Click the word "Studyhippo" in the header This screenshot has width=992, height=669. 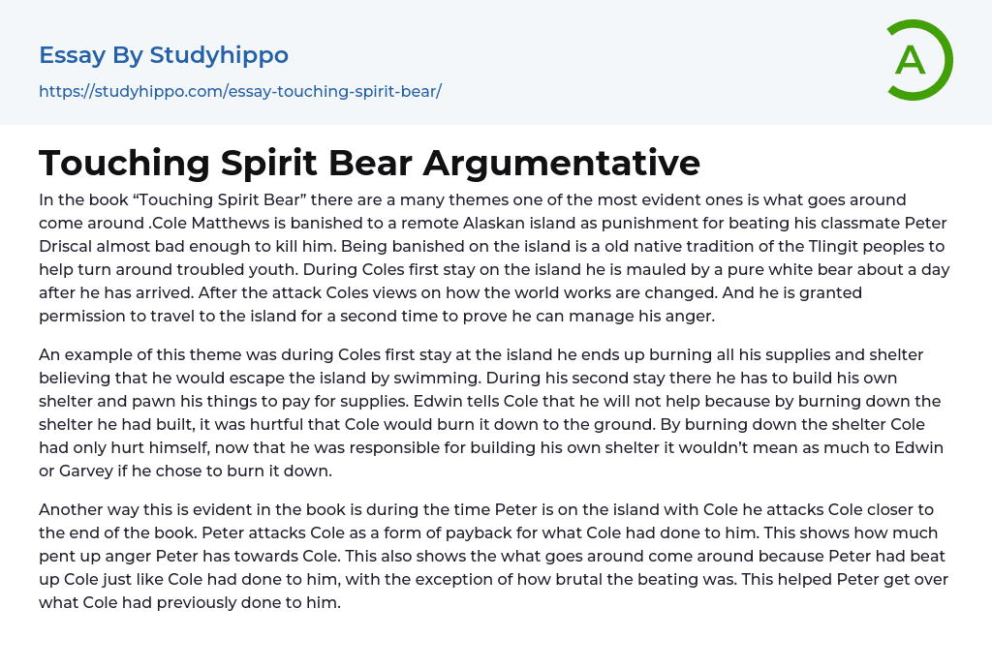[219, 55]
